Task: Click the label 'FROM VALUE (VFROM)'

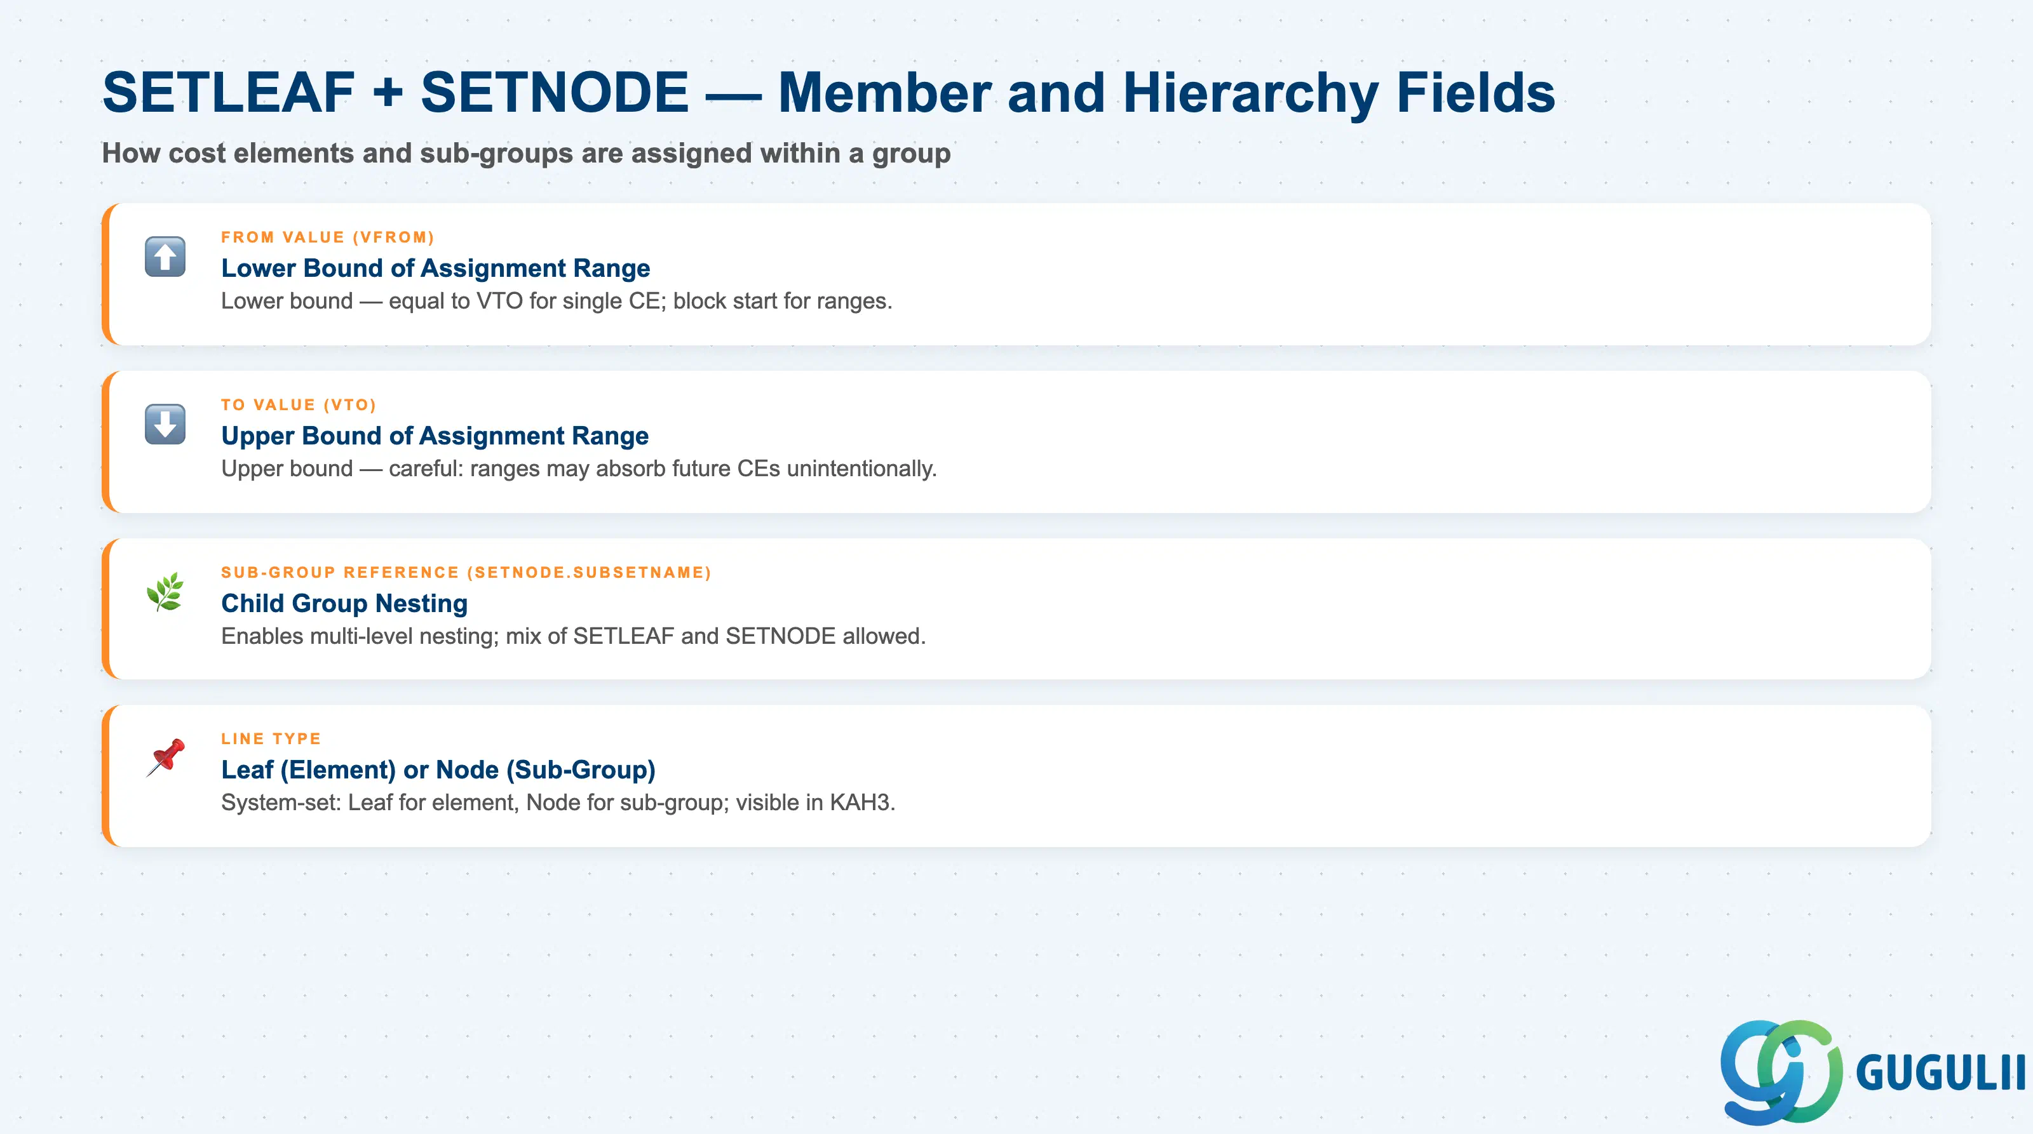Action: click(x=328, y=237)
